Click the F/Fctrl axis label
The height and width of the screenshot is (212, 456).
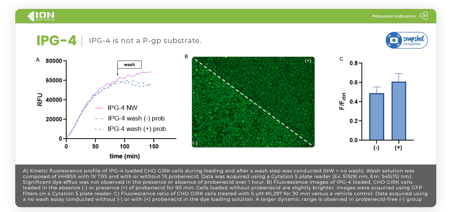(343, 101)
